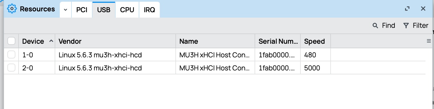The width and height of the screenshot is (434, 109).
Task: Check the box for device 1-0
Action: tap(11, 55)
